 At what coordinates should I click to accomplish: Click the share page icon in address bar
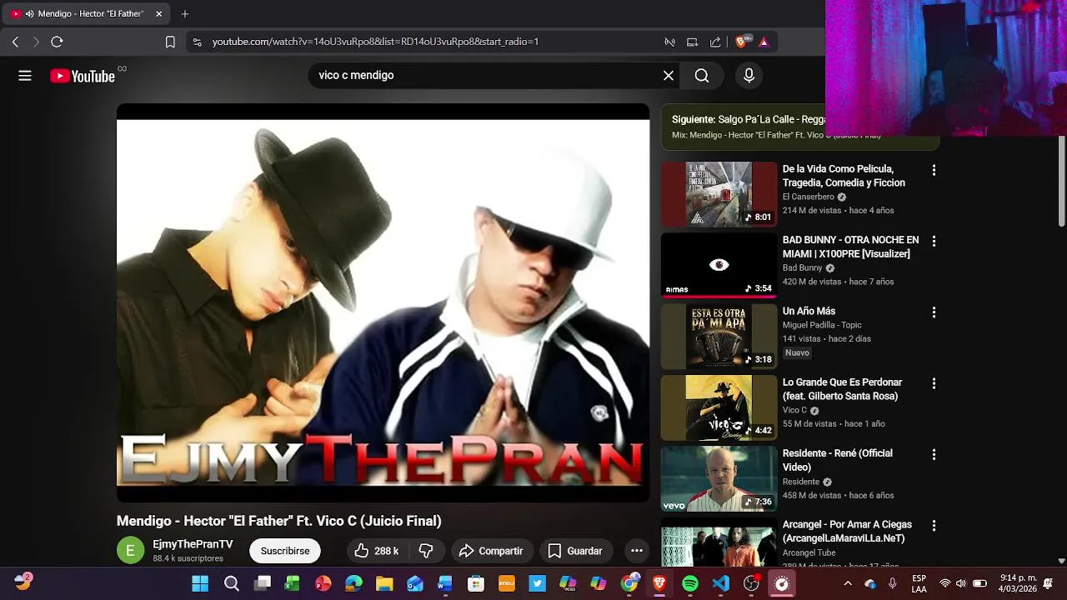[715, 42]
